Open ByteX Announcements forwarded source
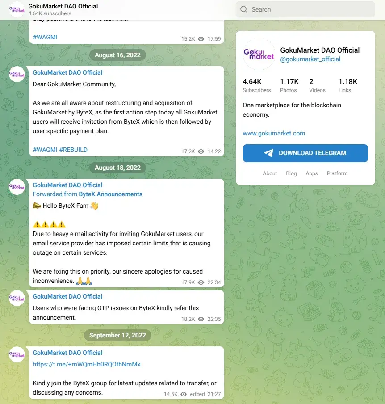 coord(110,194)
